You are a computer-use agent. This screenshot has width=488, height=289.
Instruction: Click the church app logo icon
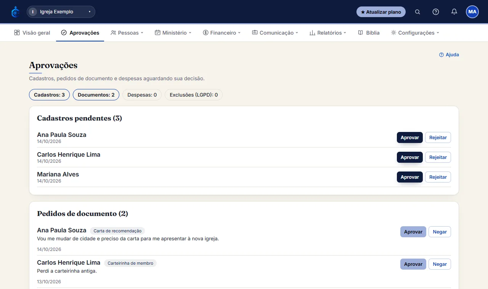15,12
